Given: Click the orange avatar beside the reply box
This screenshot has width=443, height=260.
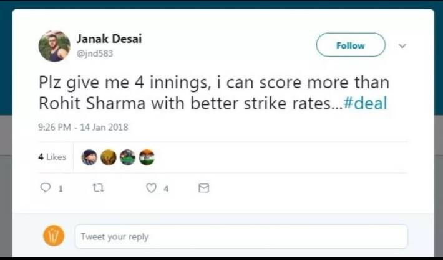Looking at the screenshot, I should coord(54,236).
